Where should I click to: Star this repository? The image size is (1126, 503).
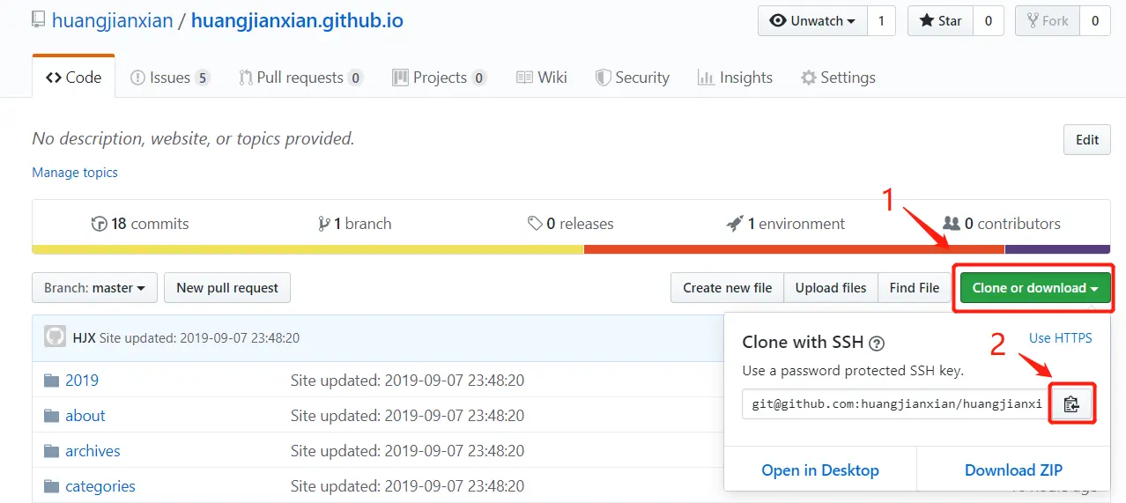coord(940,21)
